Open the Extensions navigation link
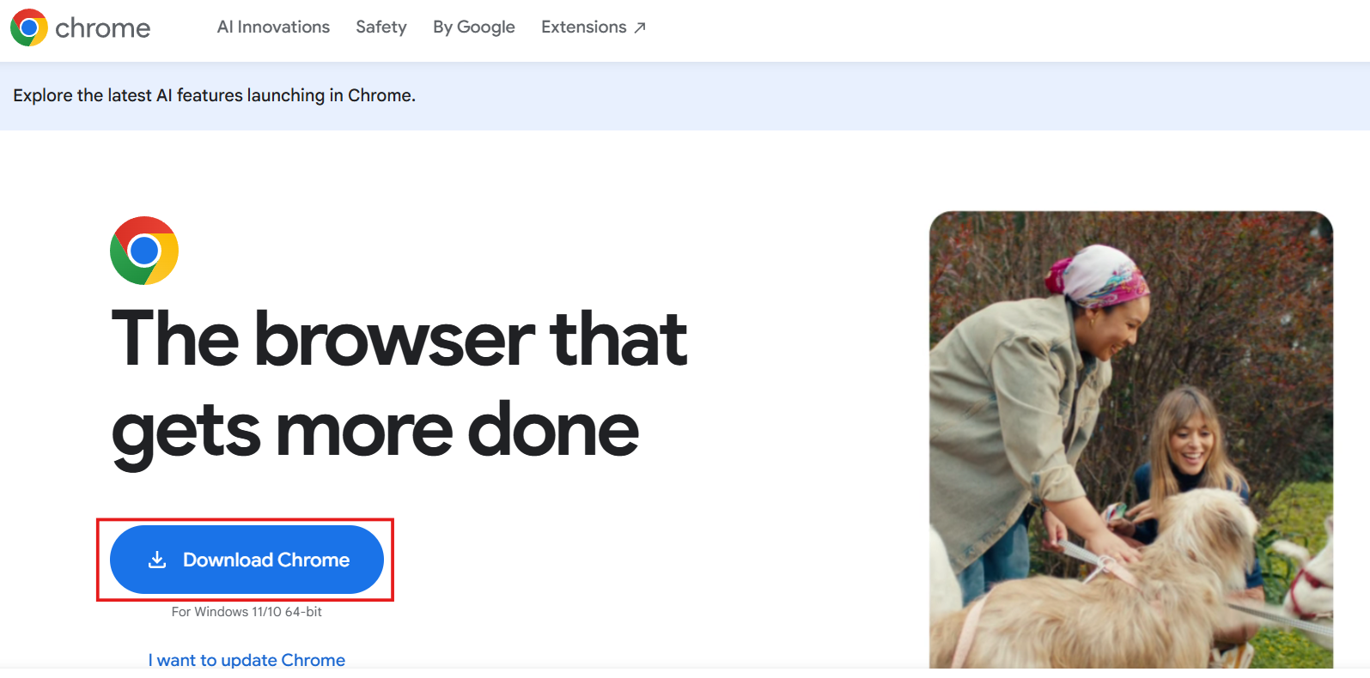This screenshot has width=1370, height=678. (583, 27)
